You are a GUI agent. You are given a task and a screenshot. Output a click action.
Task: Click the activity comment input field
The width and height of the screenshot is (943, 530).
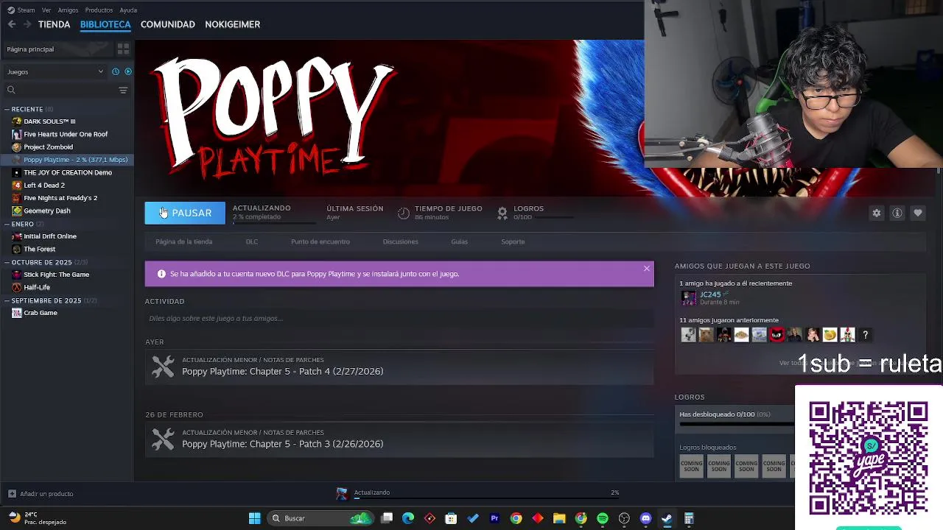tap(399, 318)
